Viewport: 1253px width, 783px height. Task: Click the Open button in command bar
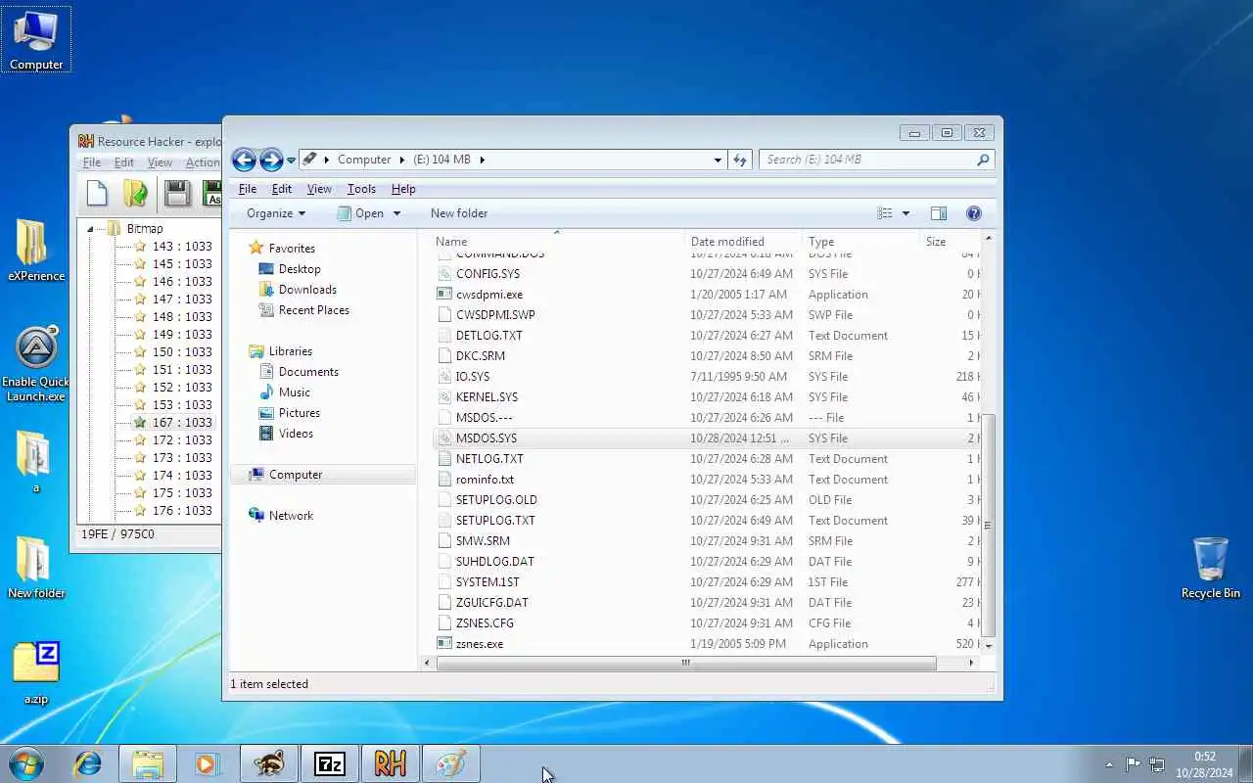point(360,213)
